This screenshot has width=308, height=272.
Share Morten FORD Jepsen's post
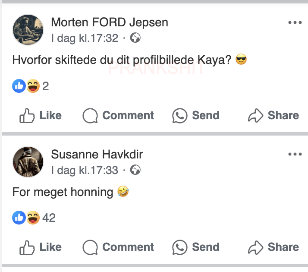pos(273,115)
